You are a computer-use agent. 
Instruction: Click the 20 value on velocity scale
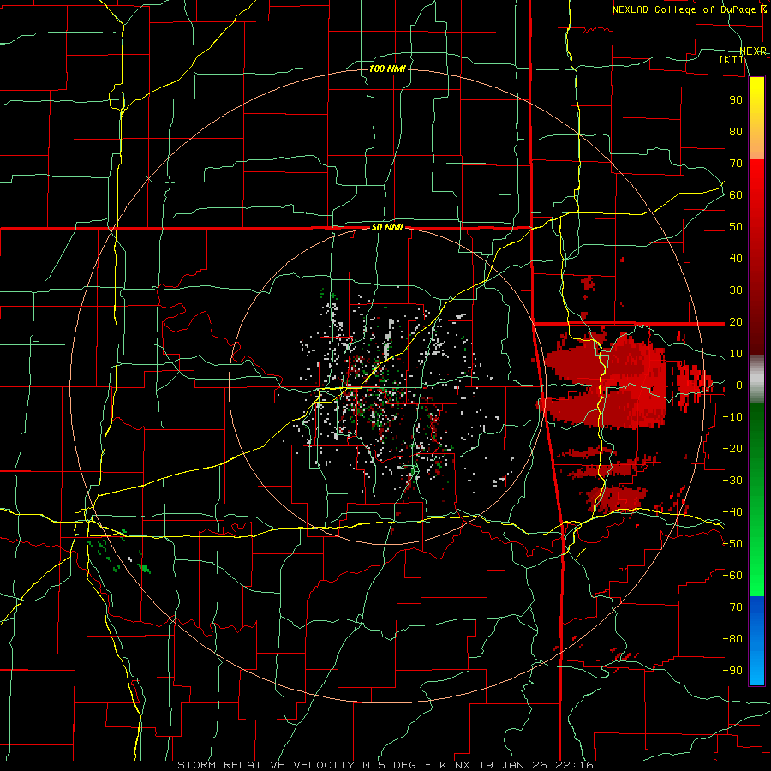(736, 321)
